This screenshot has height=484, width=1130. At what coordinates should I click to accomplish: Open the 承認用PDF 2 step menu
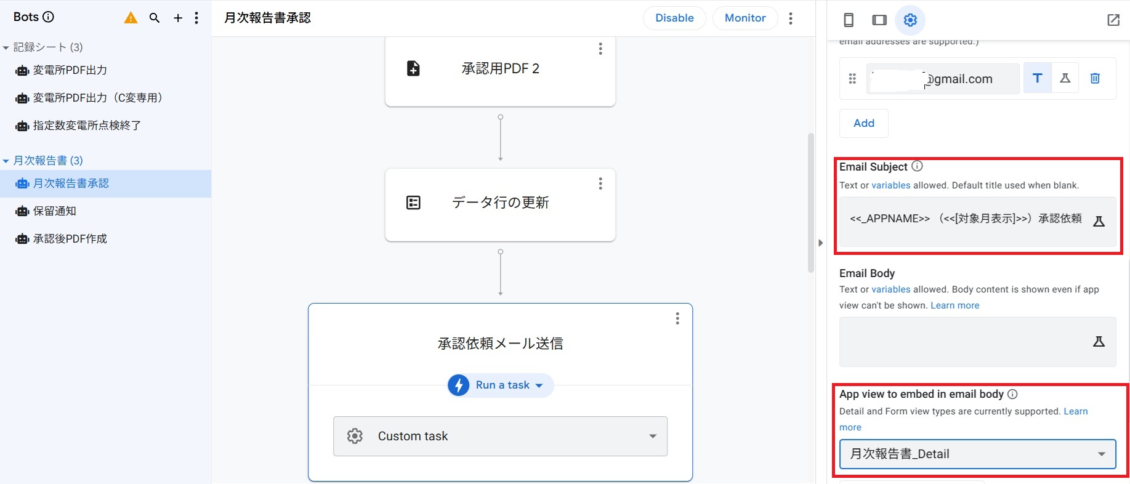click(x=600, y=49)
